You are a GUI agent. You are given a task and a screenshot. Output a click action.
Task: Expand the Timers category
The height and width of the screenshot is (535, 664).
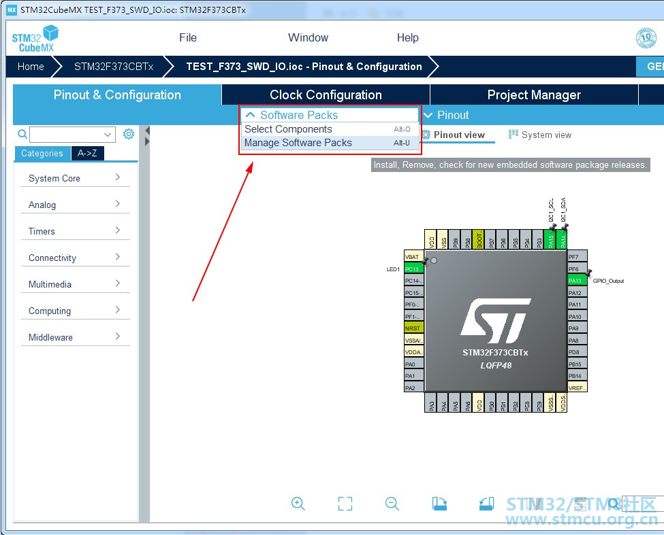tap(76, 231)
